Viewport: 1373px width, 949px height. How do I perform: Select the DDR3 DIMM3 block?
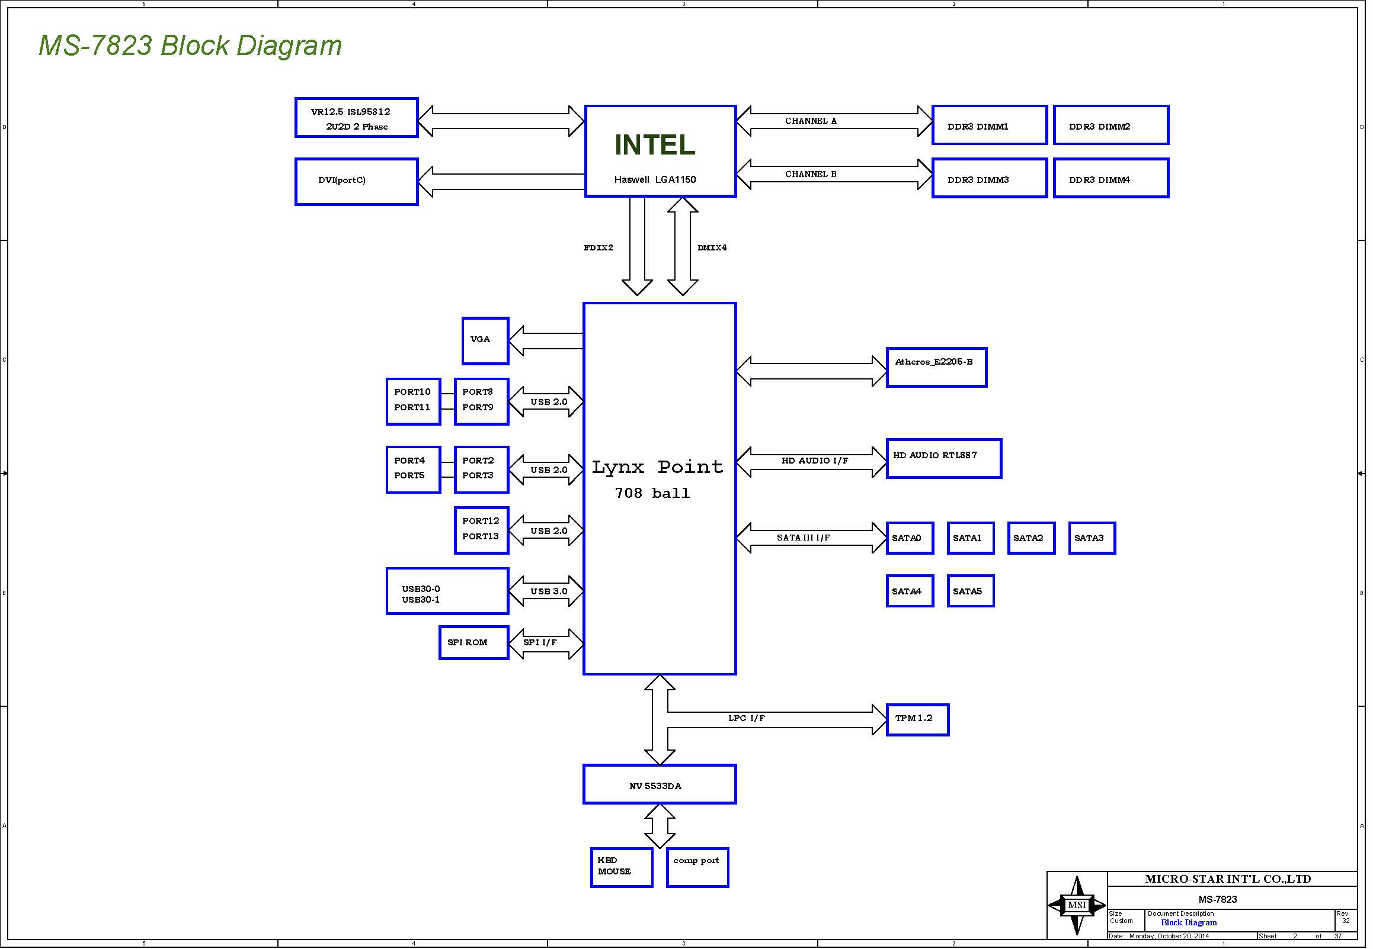(x=989, y=178)
